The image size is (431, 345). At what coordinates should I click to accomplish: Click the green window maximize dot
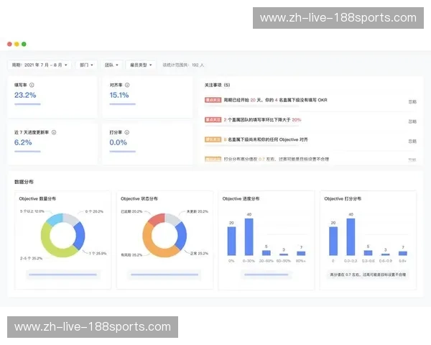click(x=24, y=44)
